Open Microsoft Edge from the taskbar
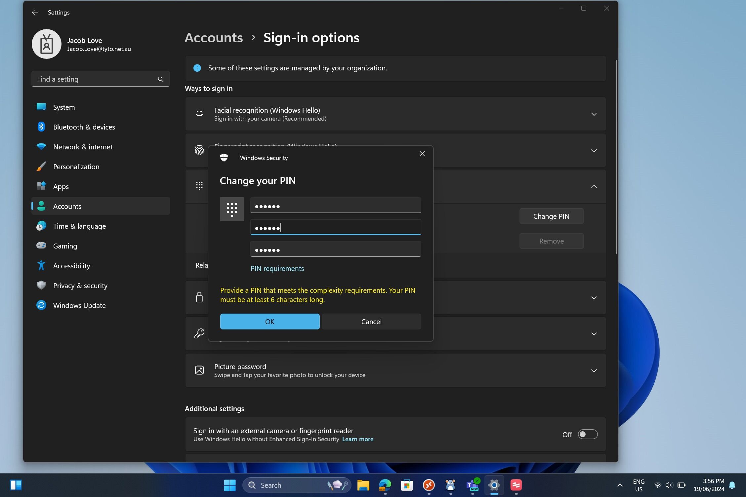Image resolution: width=746 pixels, height=497 pixels. (385, 485)
